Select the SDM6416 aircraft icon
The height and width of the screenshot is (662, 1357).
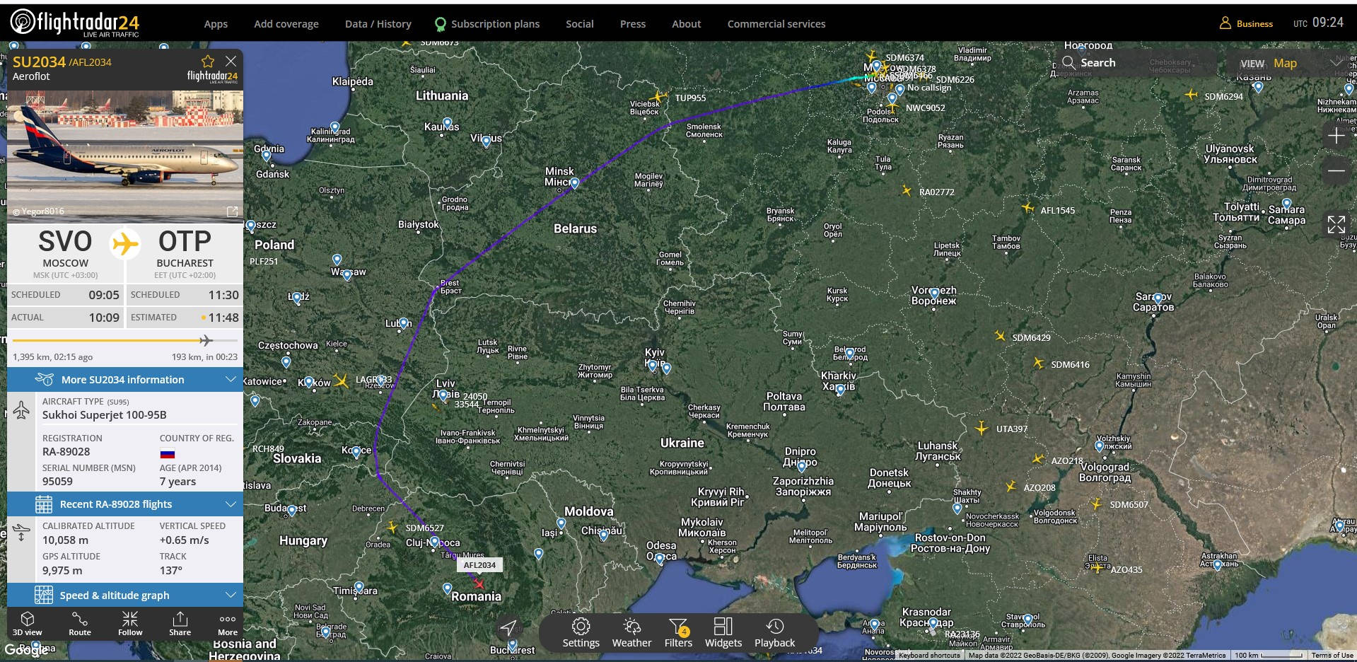pyautogui.click(x=1038, y=363)
